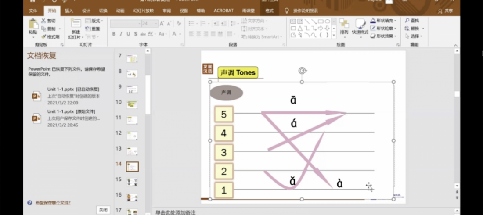Decrease list indent level icon

(x=216, y=23)
